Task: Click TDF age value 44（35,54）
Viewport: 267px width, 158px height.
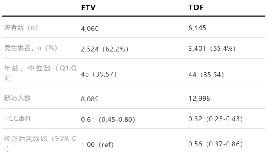Action: point(206,75)
